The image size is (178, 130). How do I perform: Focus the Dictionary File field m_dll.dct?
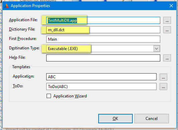[103, 30]
